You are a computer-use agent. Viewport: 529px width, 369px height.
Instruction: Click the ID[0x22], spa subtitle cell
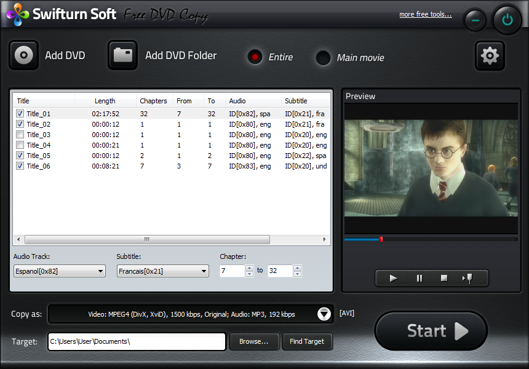[305, 156]
